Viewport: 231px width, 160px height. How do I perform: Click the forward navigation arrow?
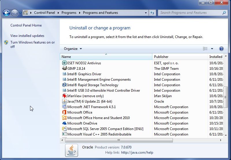pyautogui.click(x=14, y=13)
